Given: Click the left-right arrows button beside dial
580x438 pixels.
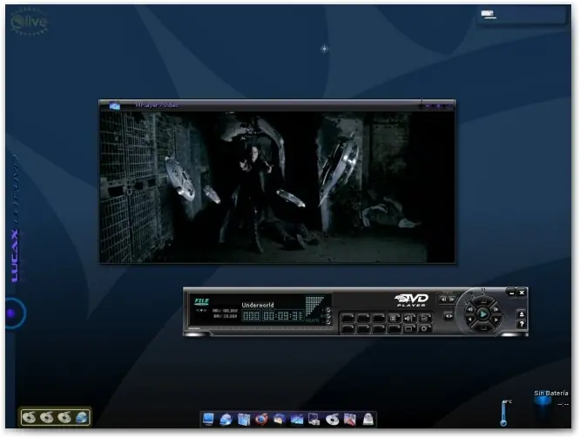Looking at the screenshot, I should click(x=448, y=316).
